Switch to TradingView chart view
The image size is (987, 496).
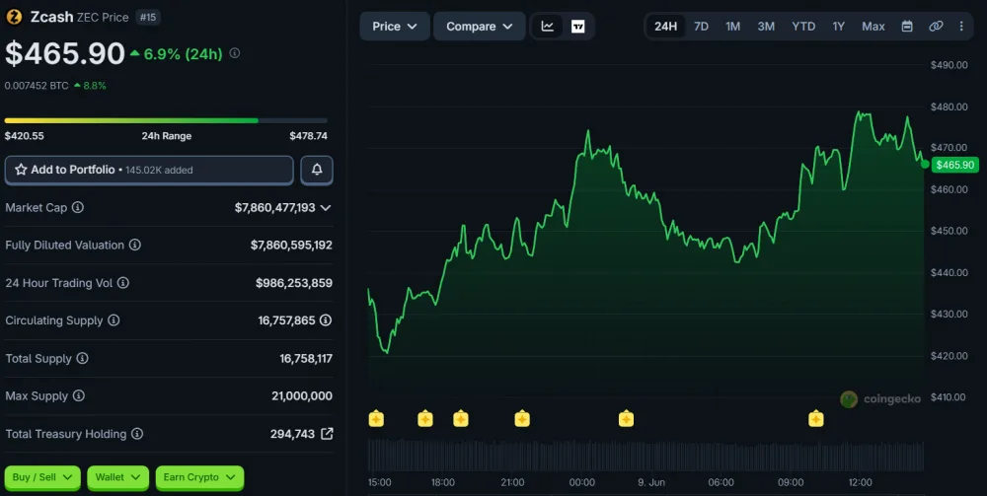click(577, 27)
